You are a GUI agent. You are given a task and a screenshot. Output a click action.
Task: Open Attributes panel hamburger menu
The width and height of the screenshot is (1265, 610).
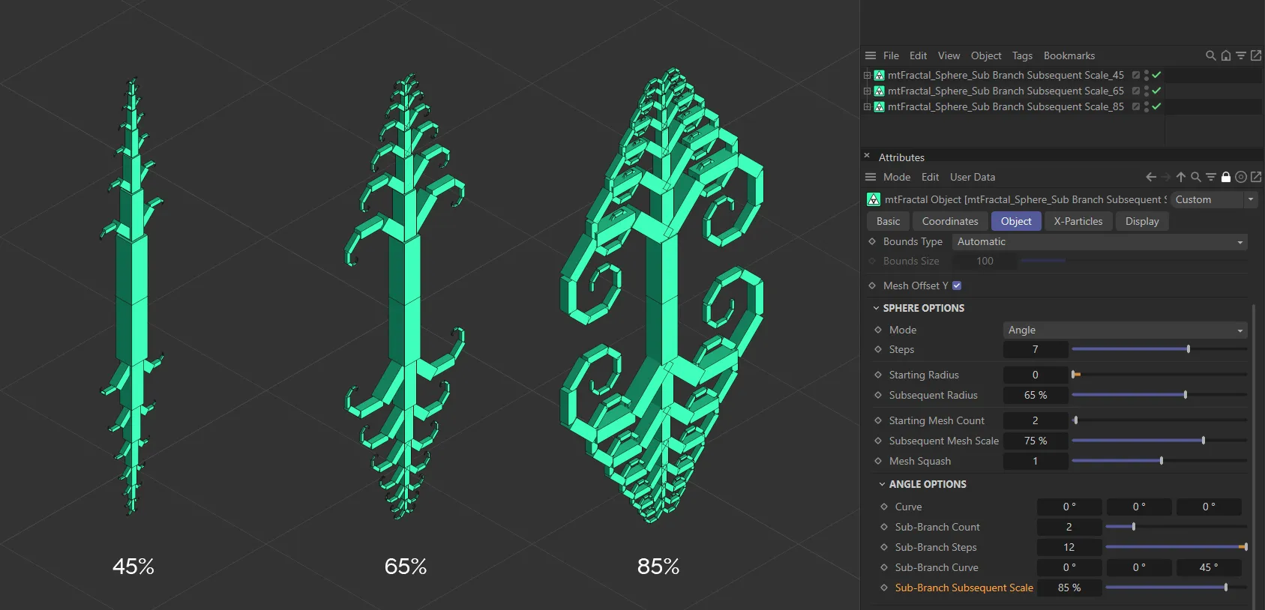click(x=871, y=177)
